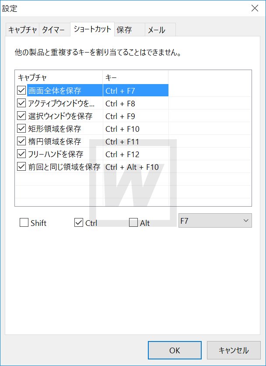This screenshot has width=266, height=366.
Task: Click the キャプチャ column header
Action: click(x=59, y=77)
